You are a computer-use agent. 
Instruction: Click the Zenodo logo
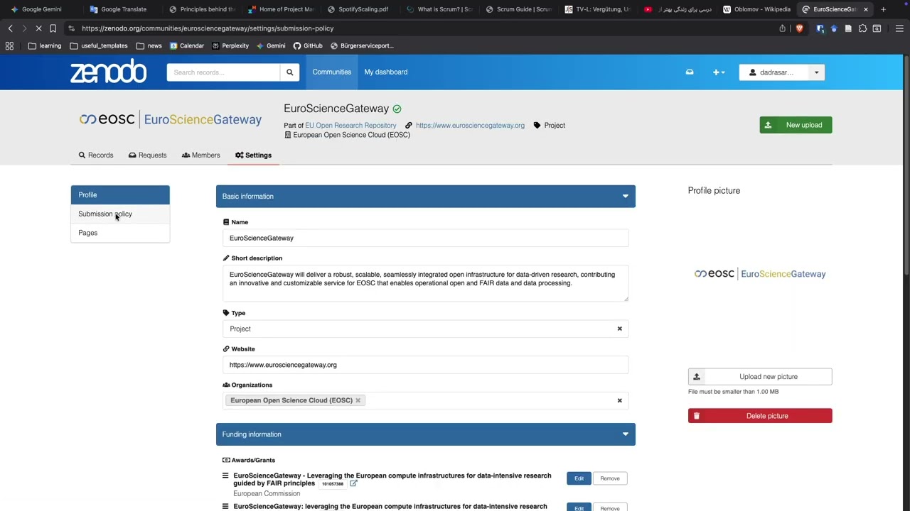[108, 72]
